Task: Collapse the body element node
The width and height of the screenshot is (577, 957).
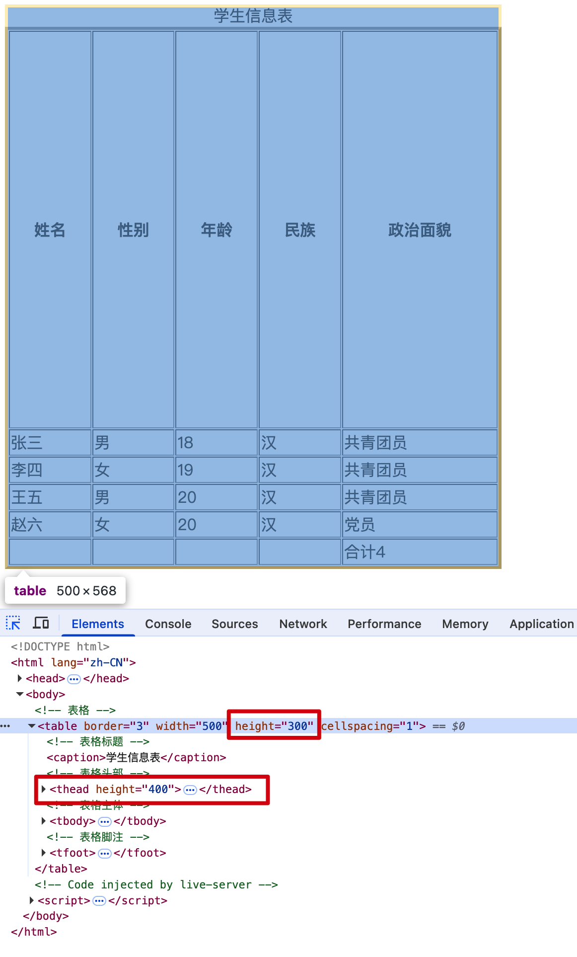Action: (x=20, y=694)
